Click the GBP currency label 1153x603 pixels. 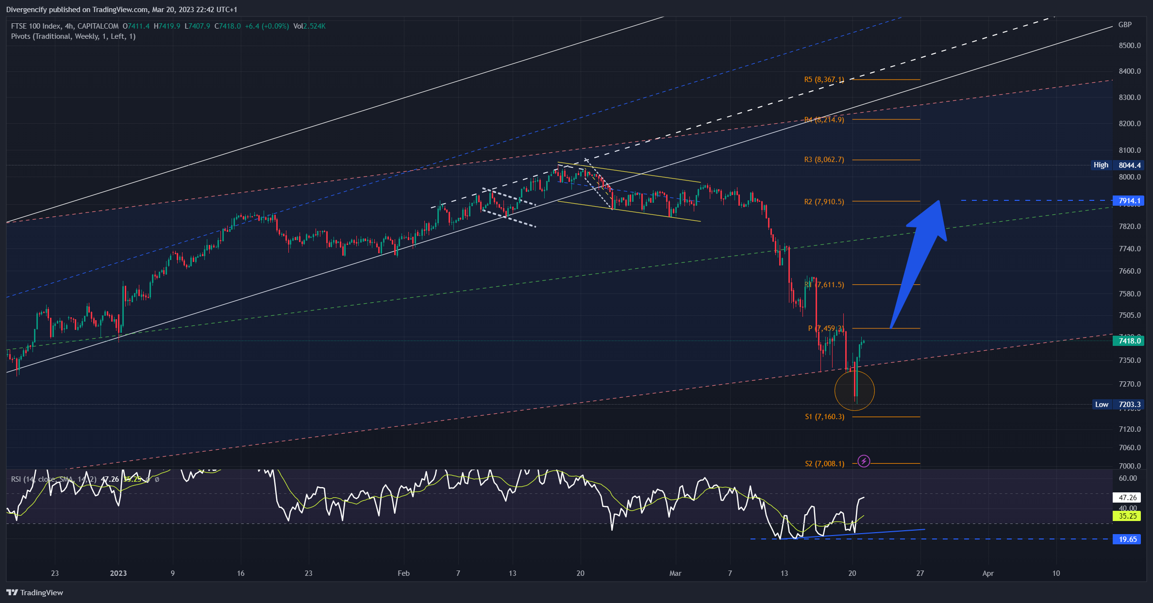tap(1125, 25)
